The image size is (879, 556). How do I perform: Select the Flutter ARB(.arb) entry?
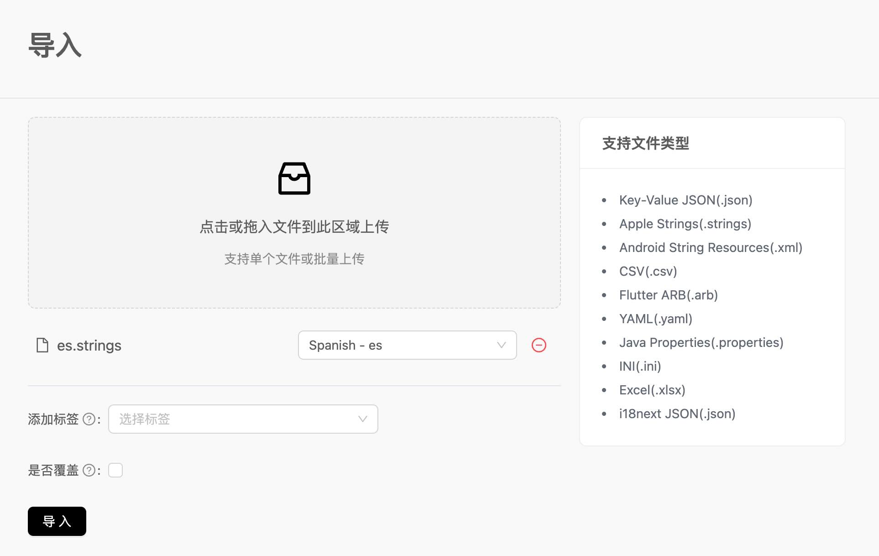tap(668, 295)
